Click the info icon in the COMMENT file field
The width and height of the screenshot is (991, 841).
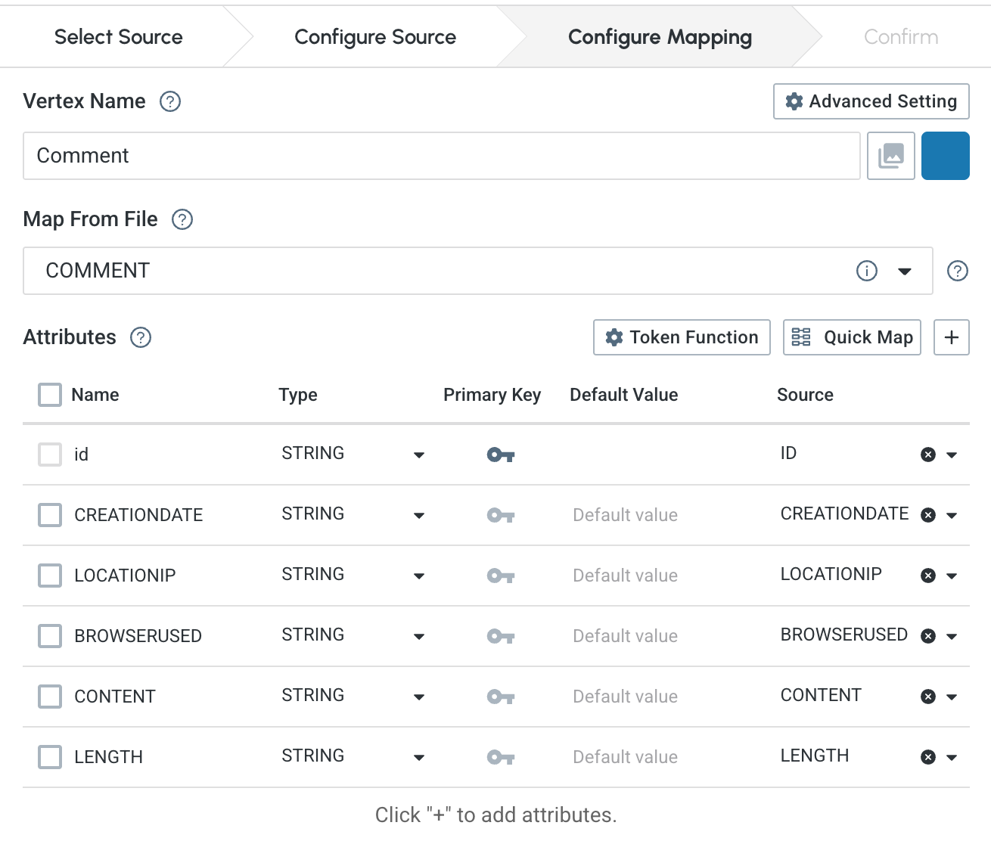(867, 271)
